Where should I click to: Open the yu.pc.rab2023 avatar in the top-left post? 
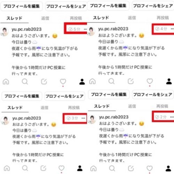pos(5,32)
